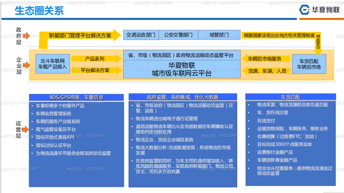Click the 货源、车源、人员 arrow
Screen dimensions: 344x193
click(x=266, y=71)
